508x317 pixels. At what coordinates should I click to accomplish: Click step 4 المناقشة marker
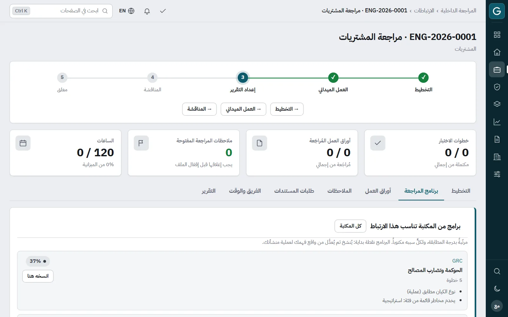pos(152,77)
